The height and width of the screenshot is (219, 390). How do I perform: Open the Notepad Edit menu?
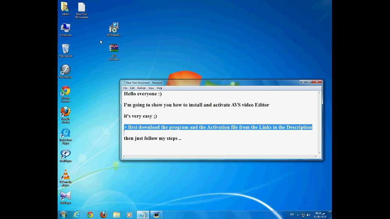pos(132,88)
